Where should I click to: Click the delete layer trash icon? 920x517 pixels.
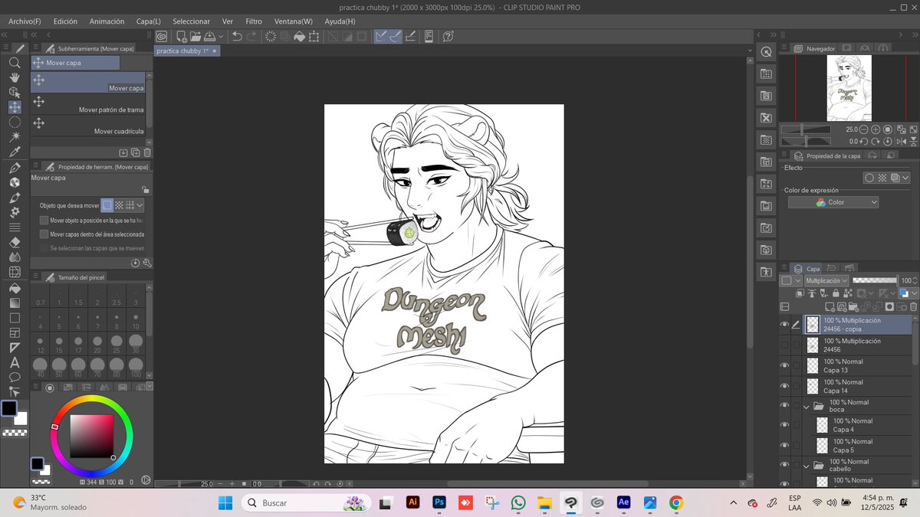[x=913, y=306]
